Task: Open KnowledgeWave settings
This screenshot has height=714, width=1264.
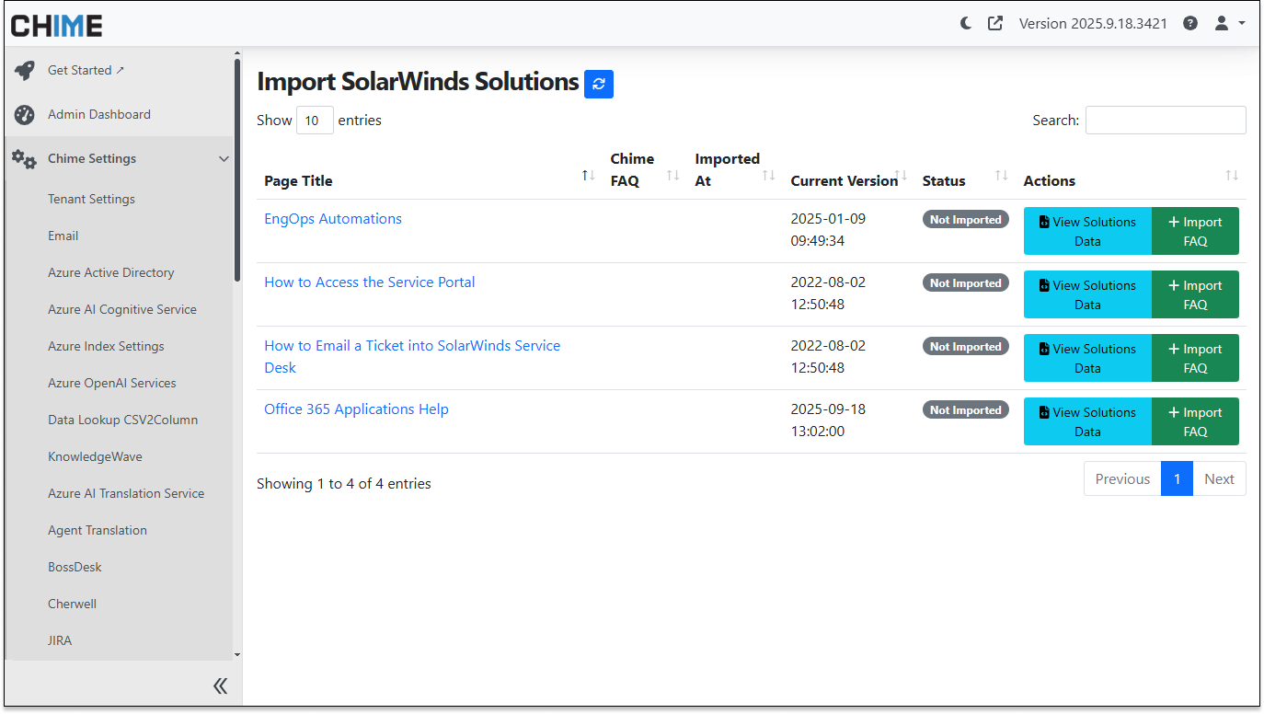Action: pos(95,456)
